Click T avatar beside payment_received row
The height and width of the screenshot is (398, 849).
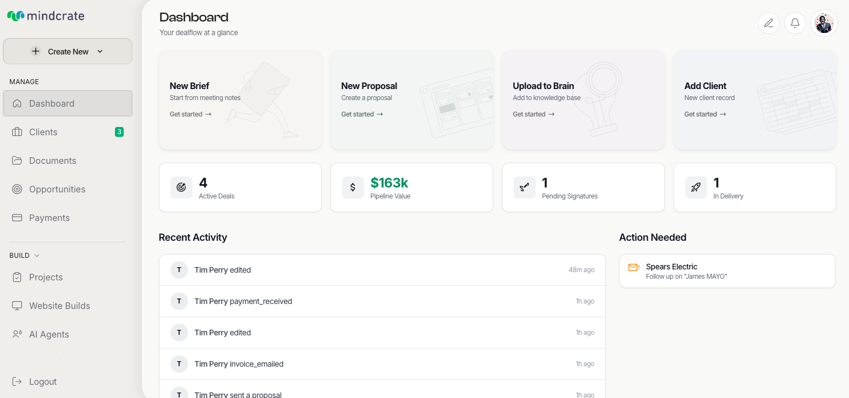click(x=179, y=301)
